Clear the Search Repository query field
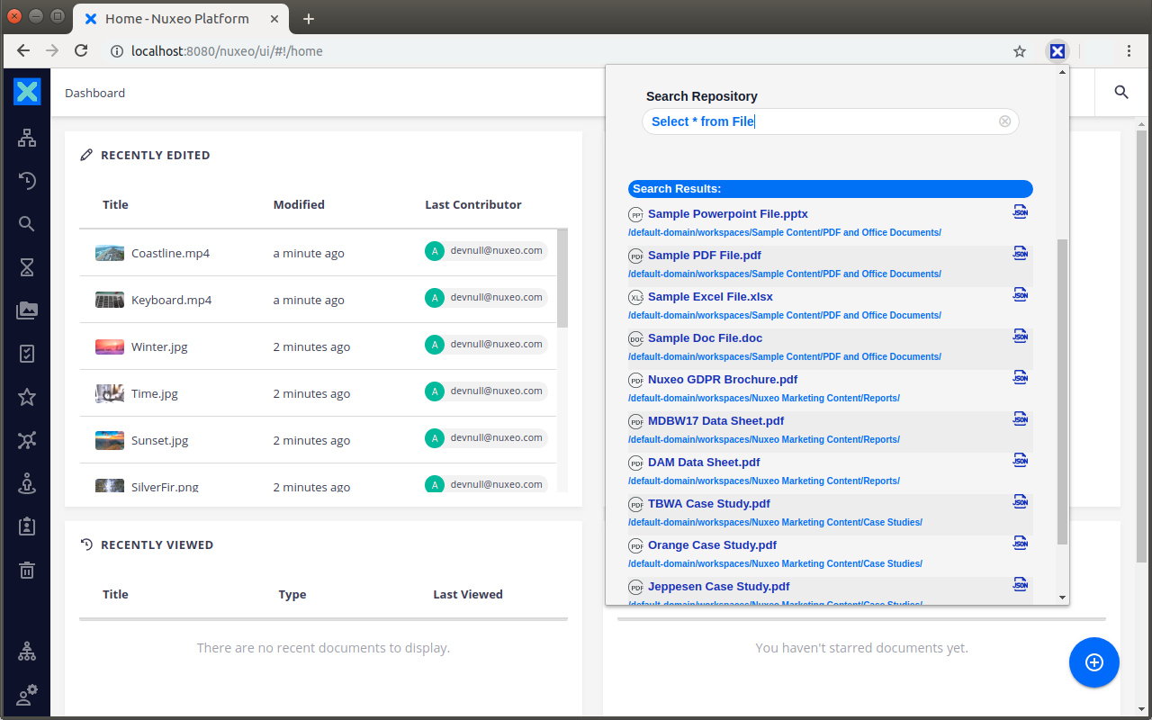1152x720 pixels. click(x=1004, y=121)
